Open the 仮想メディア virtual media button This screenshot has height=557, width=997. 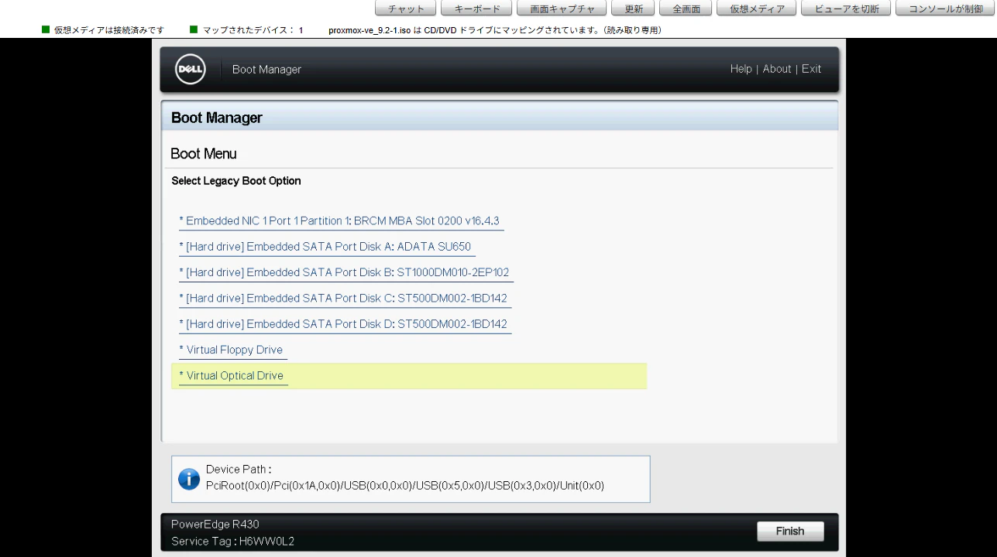[x=757, y=9]
